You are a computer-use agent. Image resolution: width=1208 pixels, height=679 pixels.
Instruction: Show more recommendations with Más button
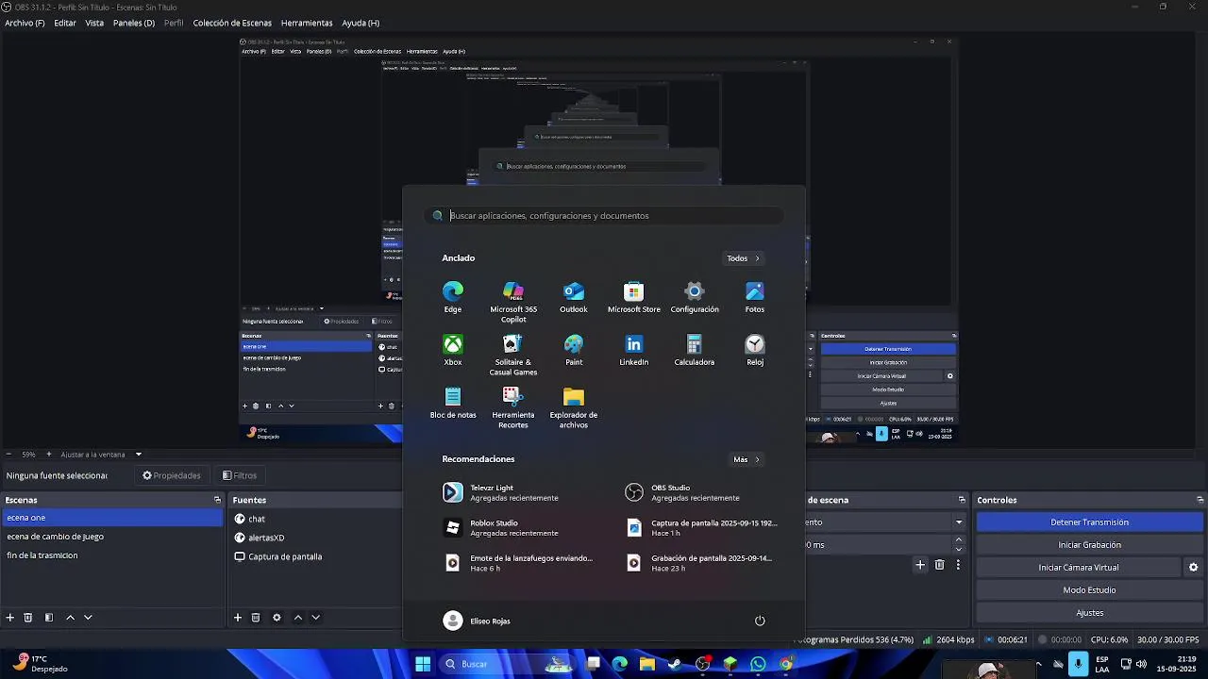coord(747,460)
